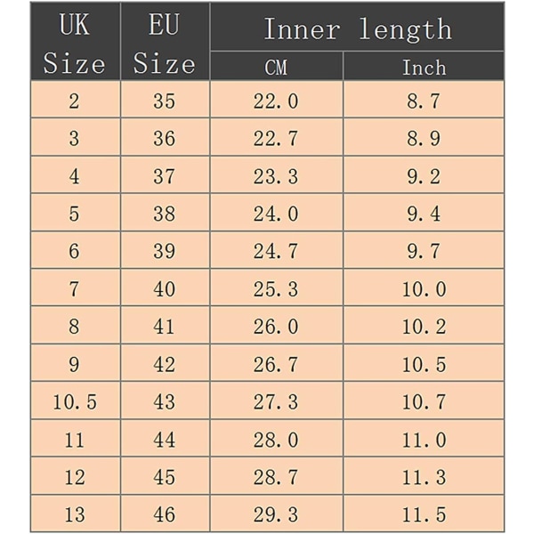Click the 23.3 CM value
Image resolution: width=534 pixels, height=534 pixels.
277,175
